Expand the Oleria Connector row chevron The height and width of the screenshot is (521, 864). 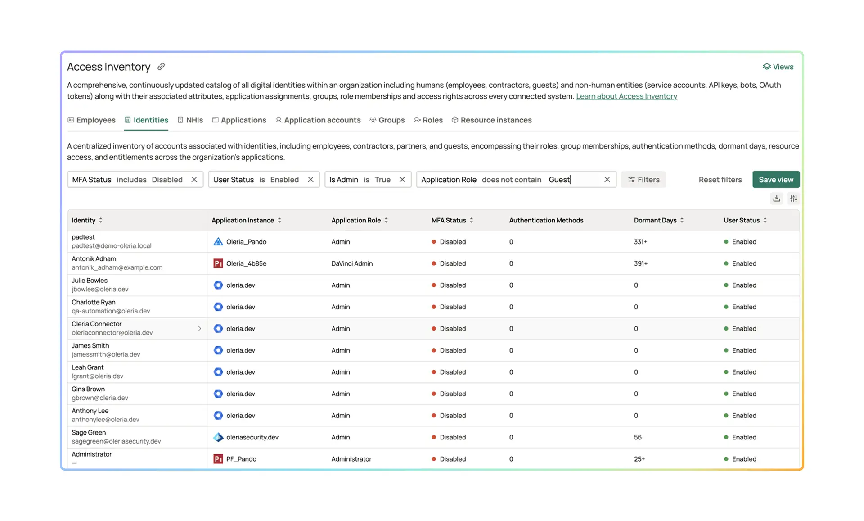coord(199,329)
